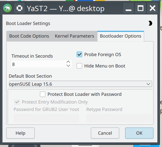Uncheck Probe Foreign OS
Viewport: 162px width, 147px height.
click(x=79, y=55)
